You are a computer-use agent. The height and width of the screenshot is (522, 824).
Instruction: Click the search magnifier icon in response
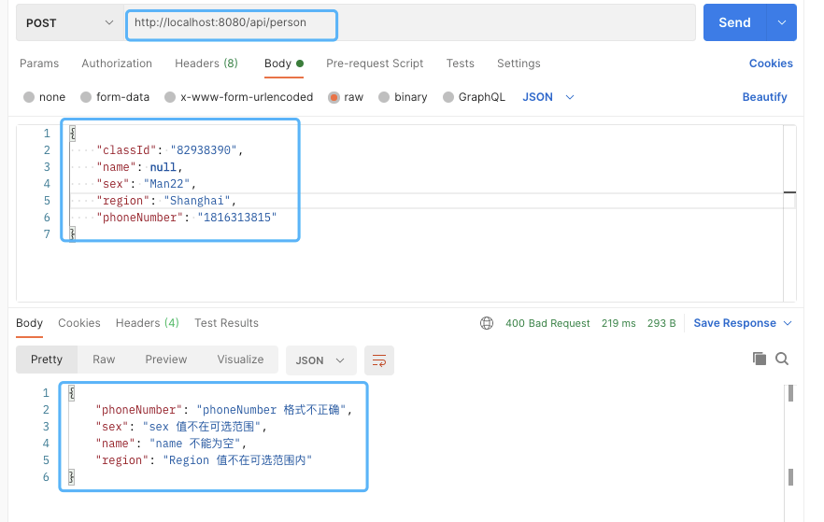pos(782,360)
